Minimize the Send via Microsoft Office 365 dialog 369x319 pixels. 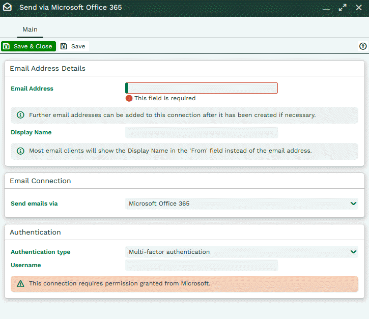pyautogui.click(x=326, y=10)
